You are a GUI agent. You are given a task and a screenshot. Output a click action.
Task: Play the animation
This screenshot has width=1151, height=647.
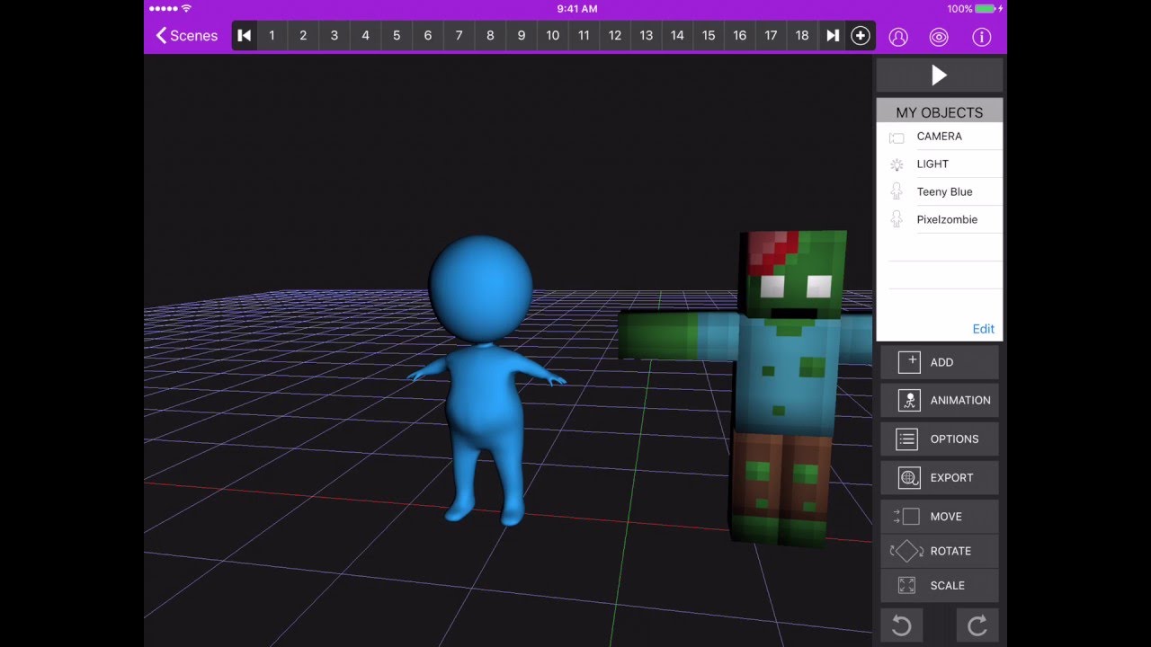940,75
